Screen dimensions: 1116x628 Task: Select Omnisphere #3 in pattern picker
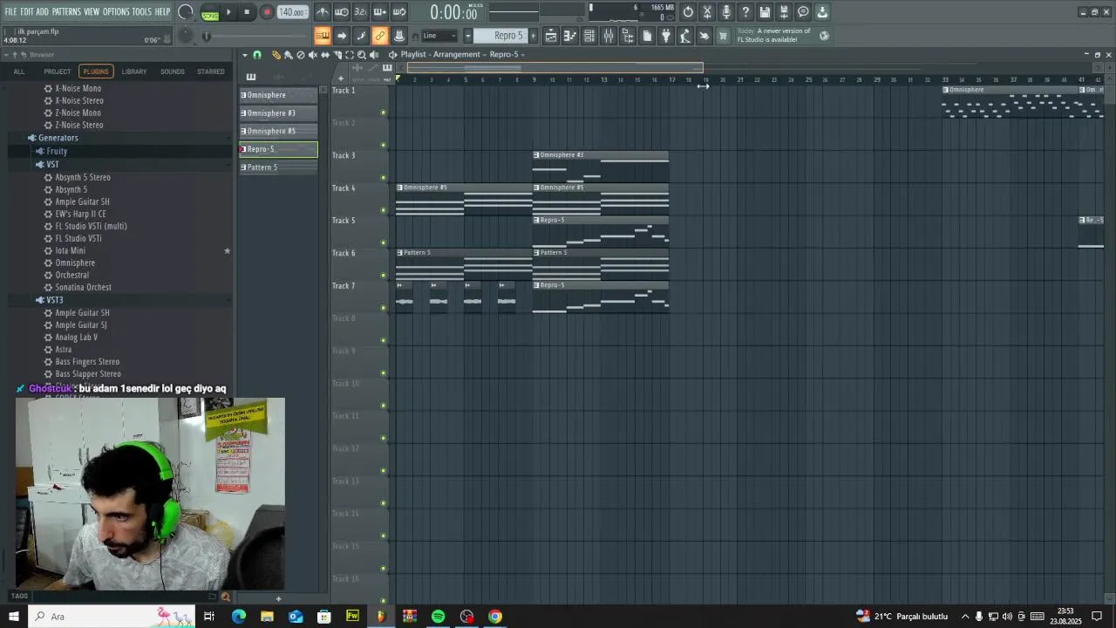point(279,113)
